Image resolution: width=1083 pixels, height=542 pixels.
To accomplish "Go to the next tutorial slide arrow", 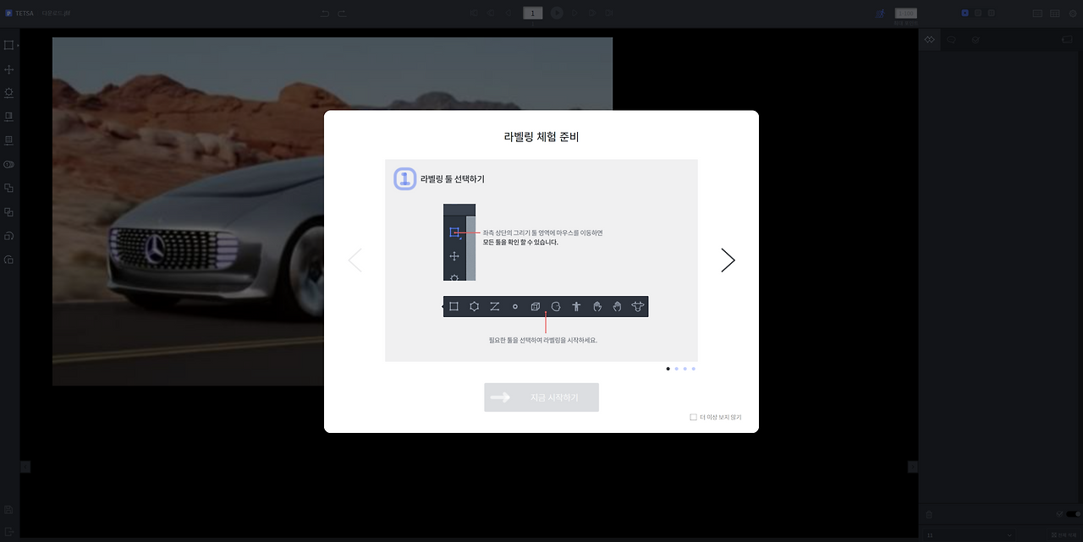I will pos(728,260).
